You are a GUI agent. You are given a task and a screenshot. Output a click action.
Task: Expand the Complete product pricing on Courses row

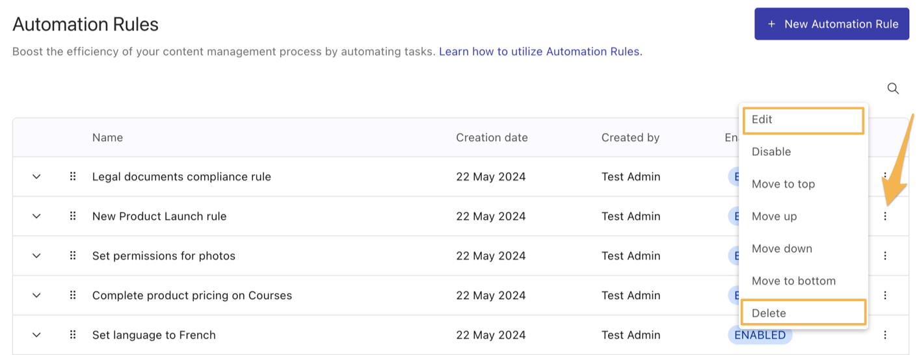(36, 296)
